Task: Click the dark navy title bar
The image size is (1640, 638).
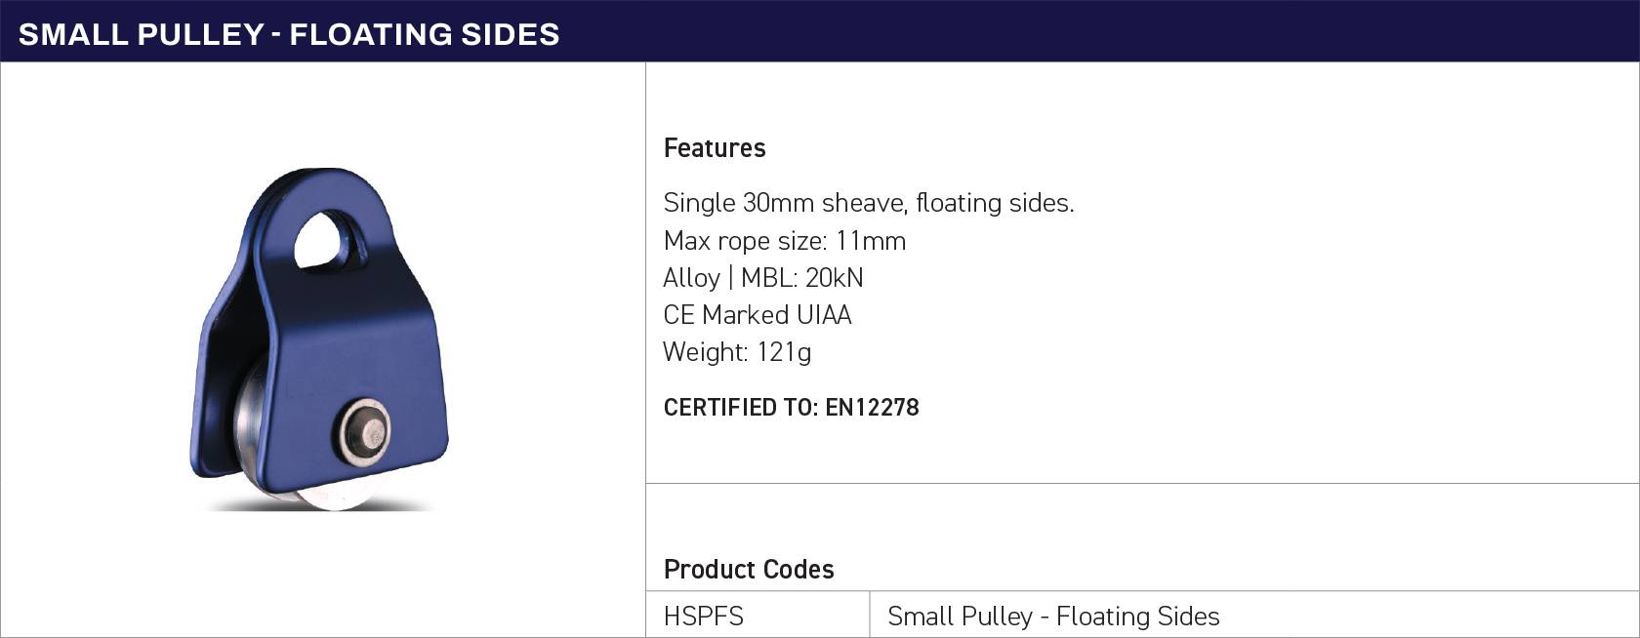Action: (x=820, y=31)
